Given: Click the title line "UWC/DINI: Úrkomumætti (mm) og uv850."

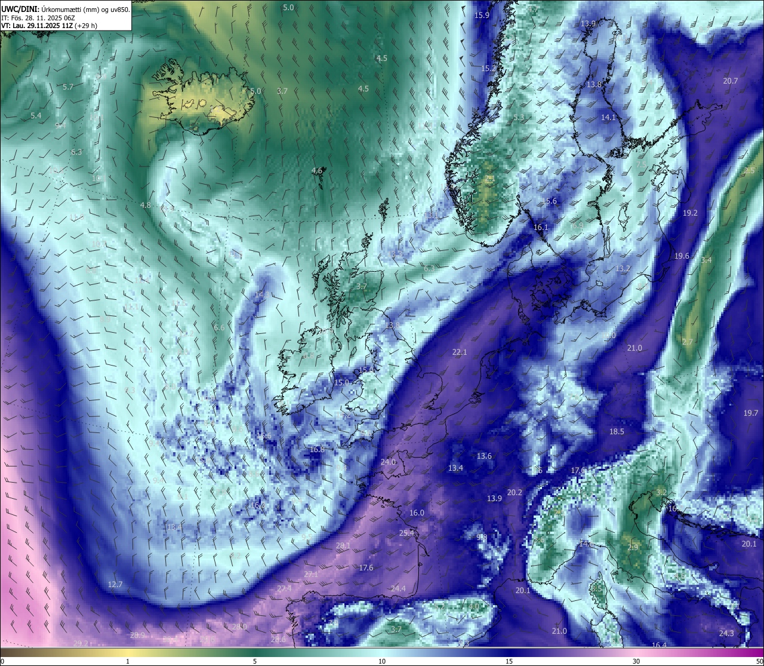Looking at the screenshot, I should pyautogui.click(x=65, y=10).
